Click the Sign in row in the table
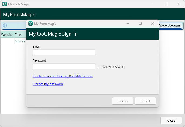This screenshot has width=185, height=127. tap(13, 41)
